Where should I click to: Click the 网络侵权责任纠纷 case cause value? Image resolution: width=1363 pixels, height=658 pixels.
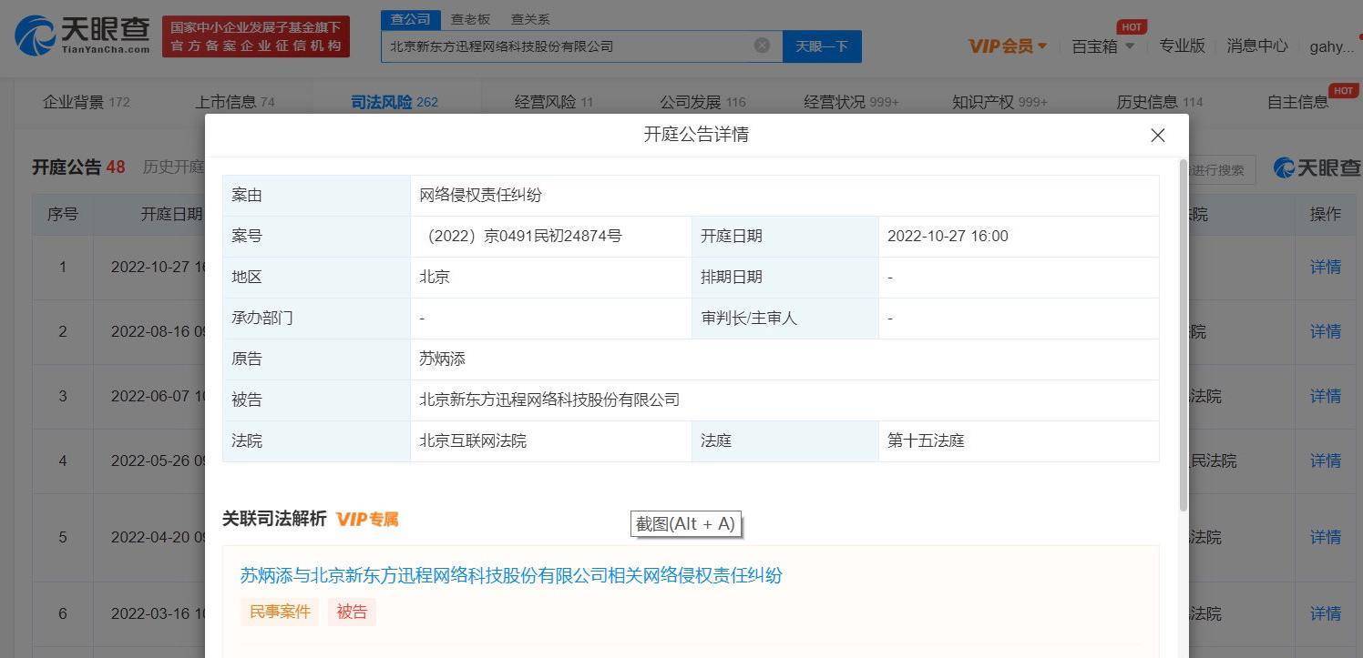480,196
